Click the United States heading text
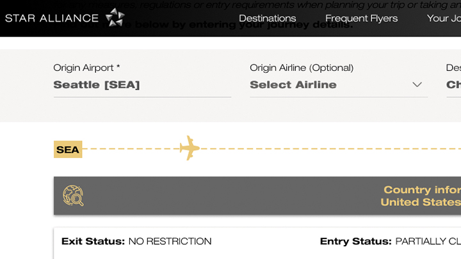The width and height of the screenshot is (461, 259). pos(421,202)
